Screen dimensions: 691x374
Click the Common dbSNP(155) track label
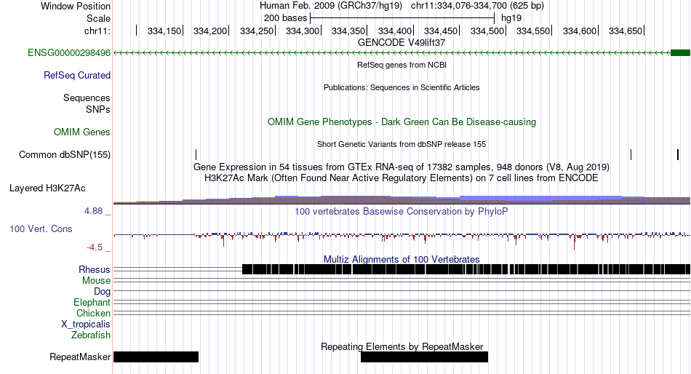pyautogui.click(x=65, y=155)
